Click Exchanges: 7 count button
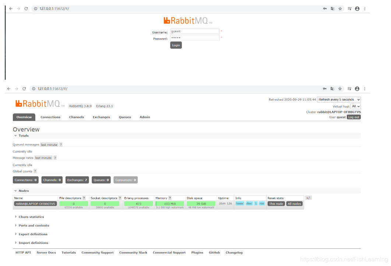This screenshot has height=266, width=391. (x=77, y=180)
